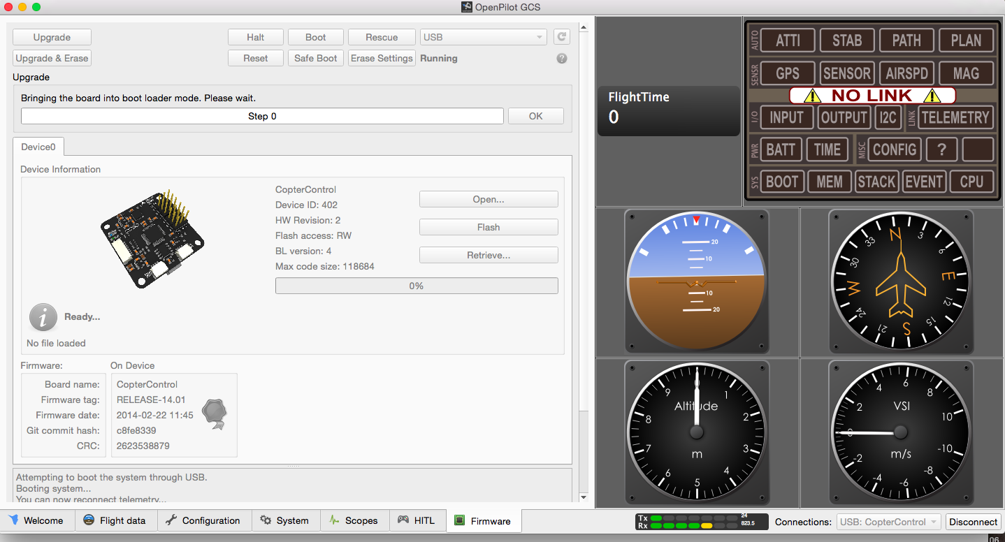The image size is (1005, 542).
Task: Click the AIRSPD alarm indicator
Action: [x=906, y=73]
